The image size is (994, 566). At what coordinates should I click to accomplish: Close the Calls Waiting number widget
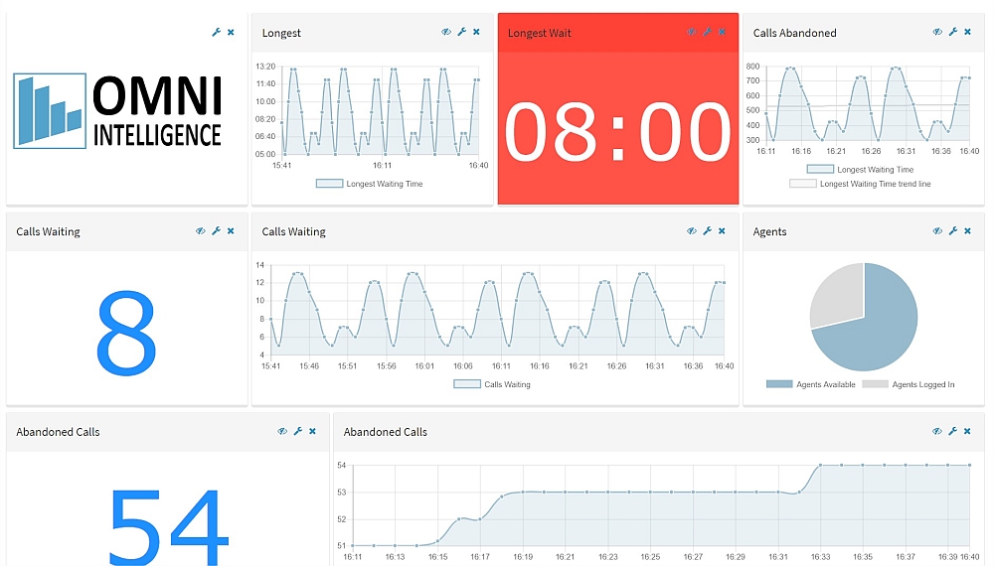(x=231, y=231)
